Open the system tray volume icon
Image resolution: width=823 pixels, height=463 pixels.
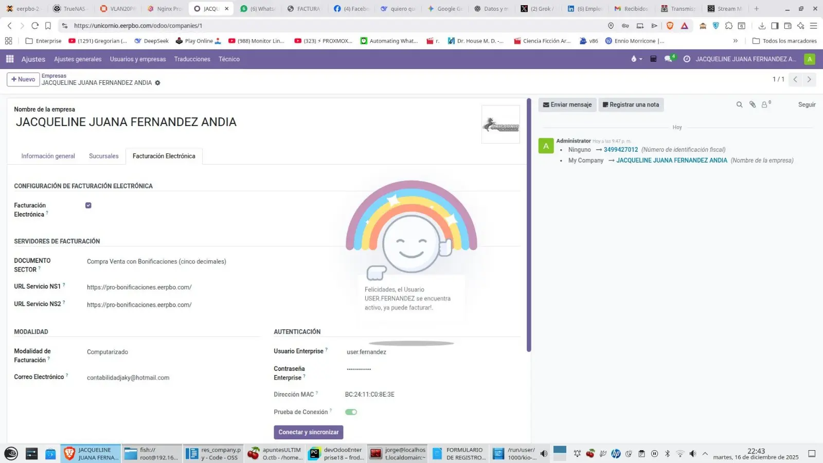point(692,454)
